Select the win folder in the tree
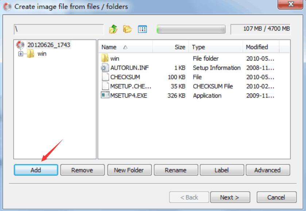306x211 pixels. tap(42, 54)
